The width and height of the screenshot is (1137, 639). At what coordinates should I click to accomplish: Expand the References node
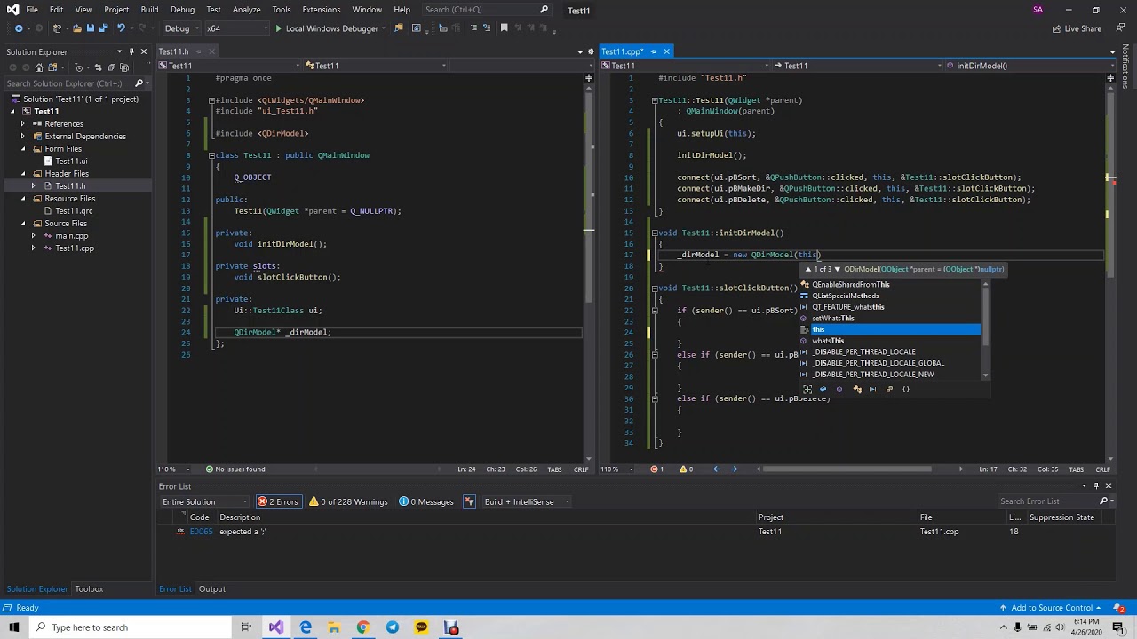coord(23,124)
